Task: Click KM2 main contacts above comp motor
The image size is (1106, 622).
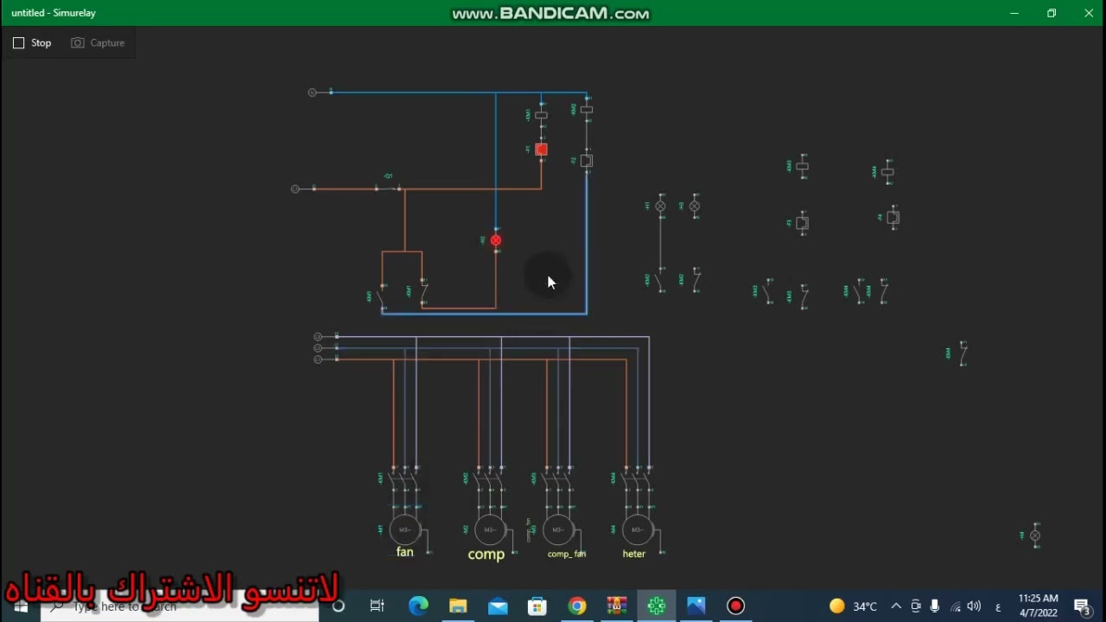Action: pyautogui.click(x=490, y=479)
